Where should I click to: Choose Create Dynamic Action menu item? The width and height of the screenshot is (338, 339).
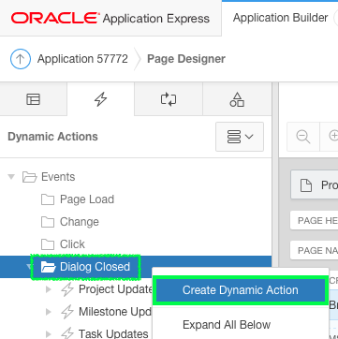(241, 290)
